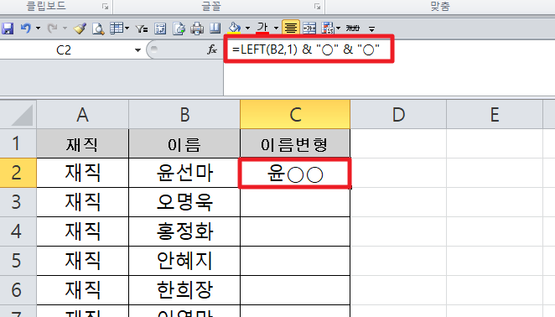Select row 5 header
Viewport: 555px width, 317px height.
pyautogui.click(x=18, y=261)
